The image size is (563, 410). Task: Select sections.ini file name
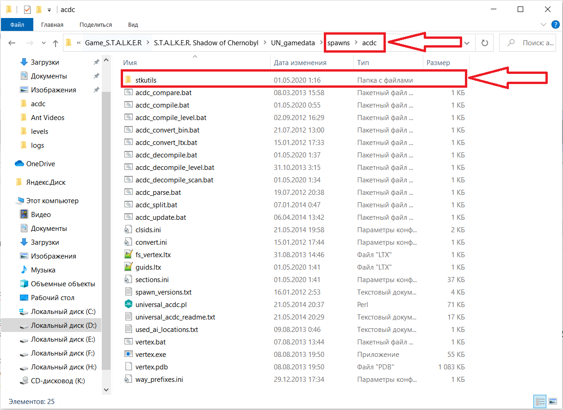pyautogui.click(x=152, y=280)
